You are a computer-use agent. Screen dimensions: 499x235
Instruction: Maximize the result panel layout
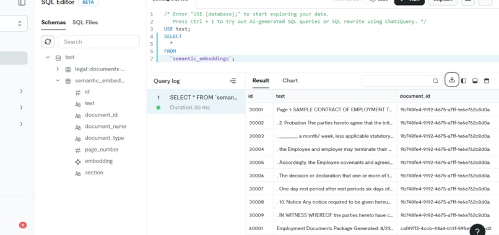pos(487,81)
